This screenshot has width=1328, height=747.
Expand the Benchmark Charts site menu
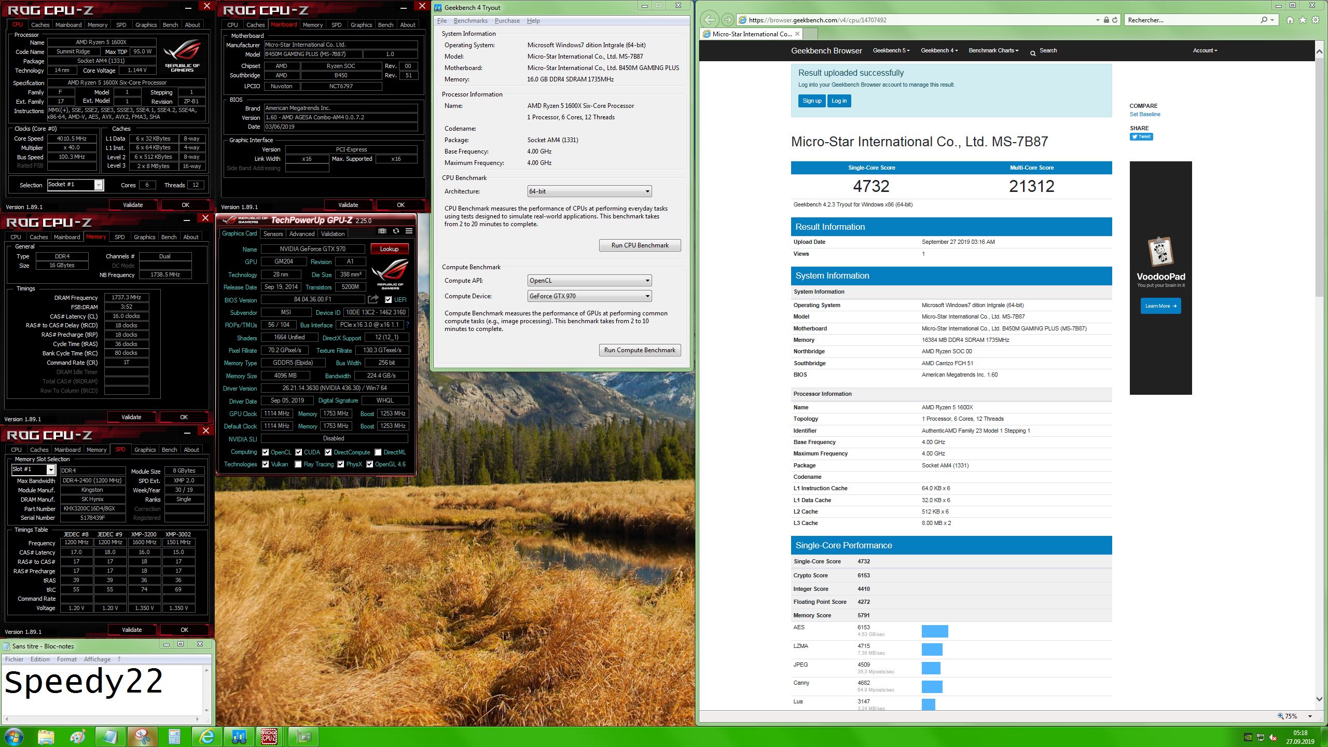(x=993, y=50)
